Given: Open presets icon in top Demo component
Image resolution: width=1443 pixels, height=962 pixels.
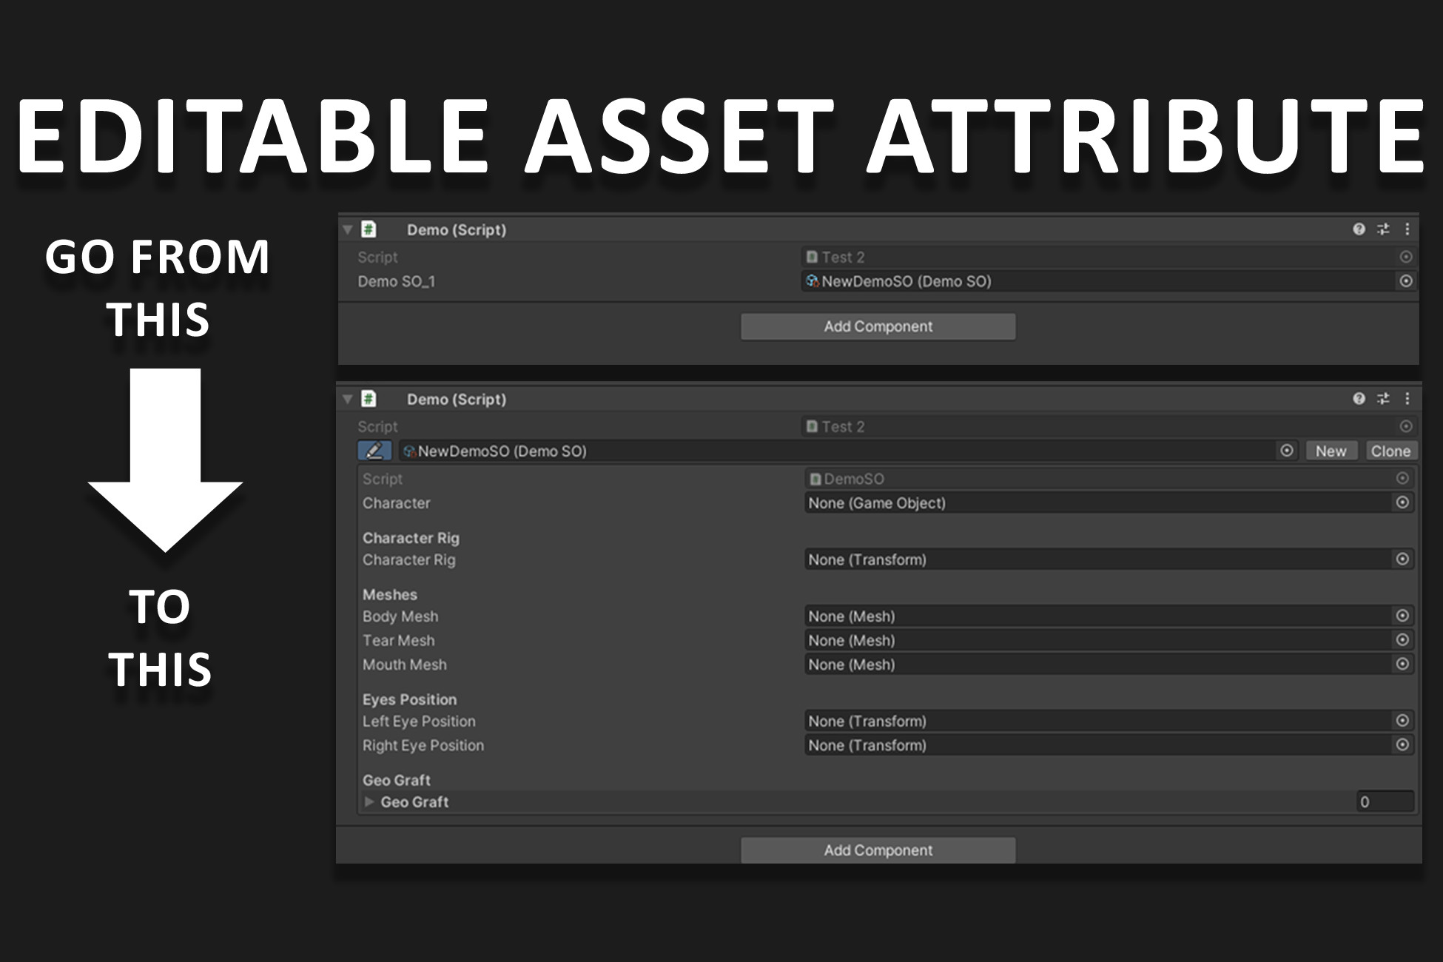Looking at the screenshot, I should pos(1383,229).
